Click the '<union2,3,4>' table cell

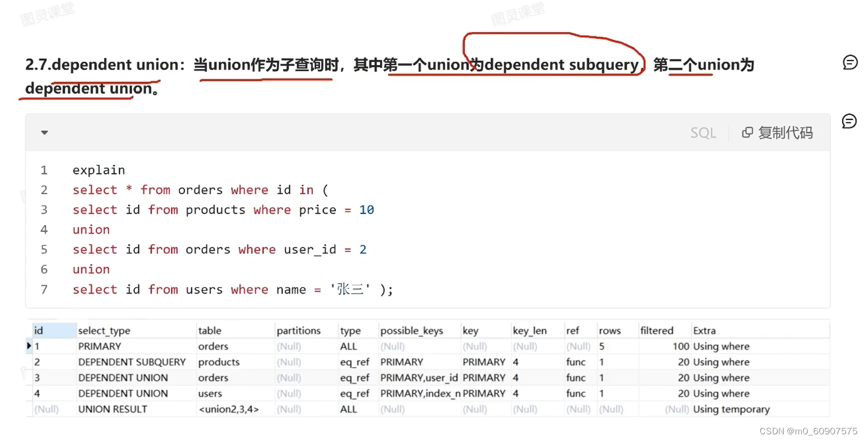pos(235,409)
